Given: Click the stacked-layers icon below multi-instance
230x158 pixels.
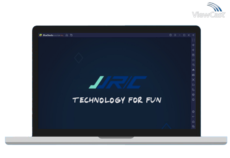Looking at the screenshot, I should (x=193, y=95).
